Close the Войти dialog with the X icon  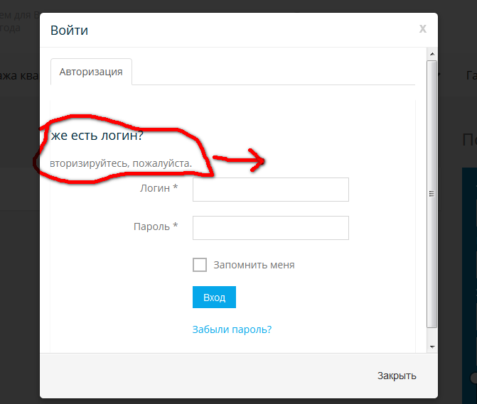coord(423,29)
